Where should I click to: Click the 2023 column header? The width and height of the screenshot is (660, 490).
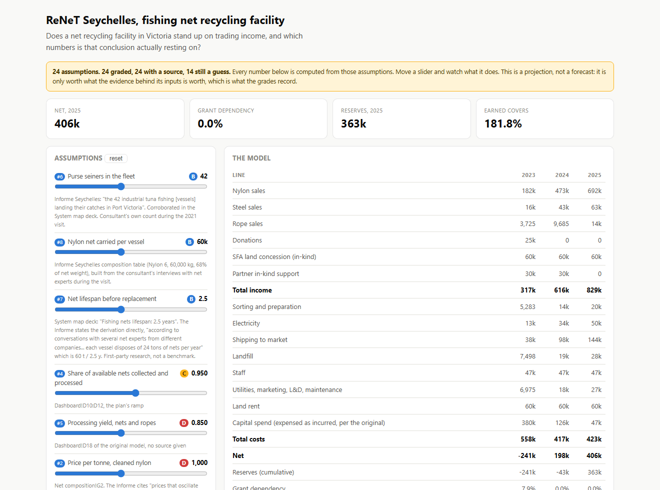pyautogui.click(x=528, y=175)
